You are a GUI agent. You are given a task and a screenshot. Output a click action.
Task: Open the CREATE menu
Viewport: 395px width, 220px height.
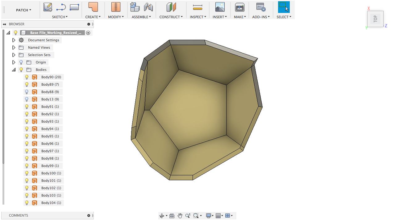click(93, 17)
